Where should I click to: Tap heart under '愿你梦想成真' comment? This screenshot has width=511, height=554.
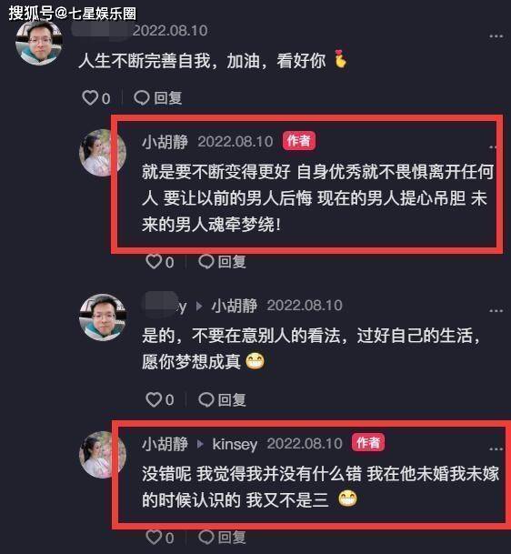154,399
